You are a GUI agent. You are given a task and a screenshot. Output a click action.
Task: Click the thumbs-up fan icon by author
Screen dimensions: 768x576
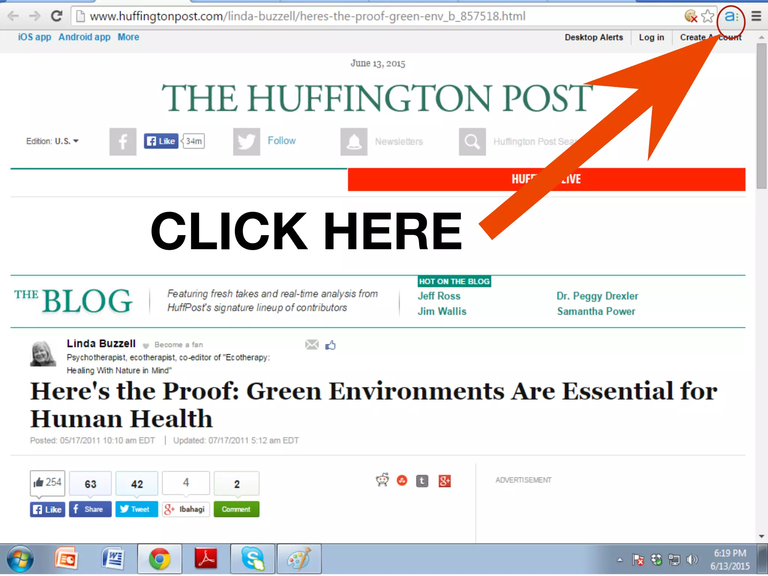330,345
